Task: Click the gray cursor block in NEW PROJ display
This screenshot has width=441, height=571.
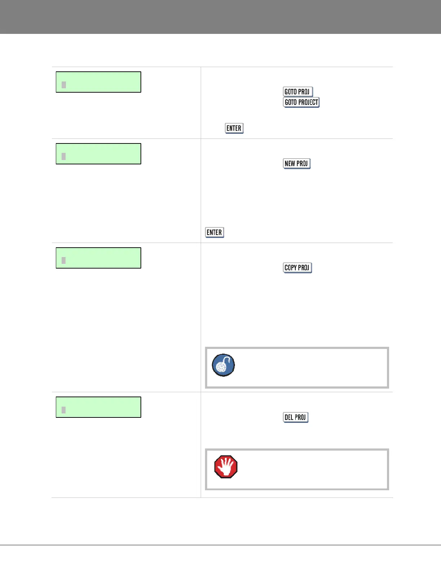Action: coord(64,156)
